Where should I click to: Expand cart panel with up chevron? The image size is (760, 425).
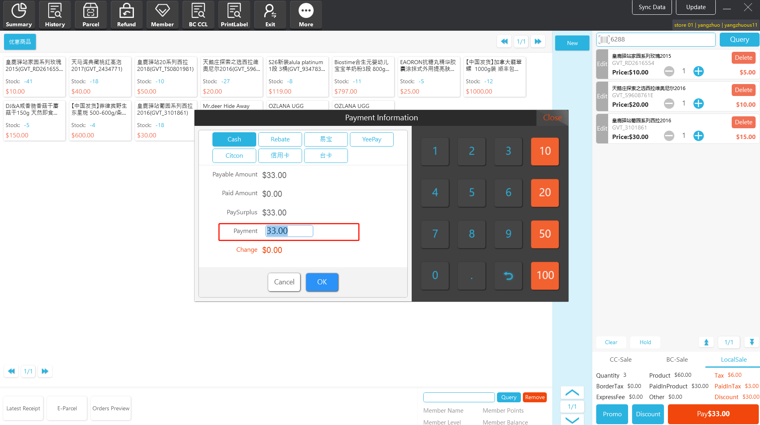tap(572, 393)
